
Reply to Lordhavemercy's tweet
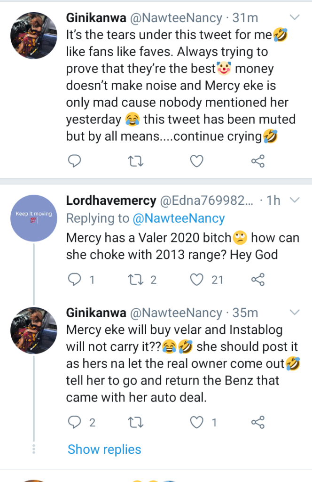pyautogui.click(x=75, y=280)
